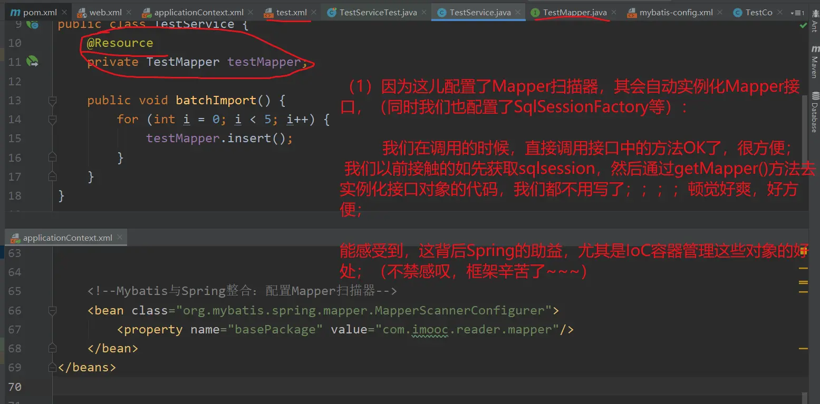Click line number 70 in the lower gutter
The width and height of the screenshot is (820, 404).
(15, 387)
